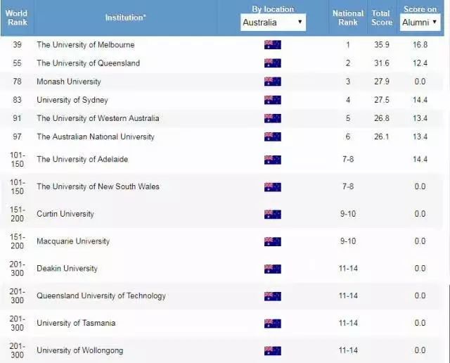Click total score 27.9 for Monash

[x=382, y=82]
